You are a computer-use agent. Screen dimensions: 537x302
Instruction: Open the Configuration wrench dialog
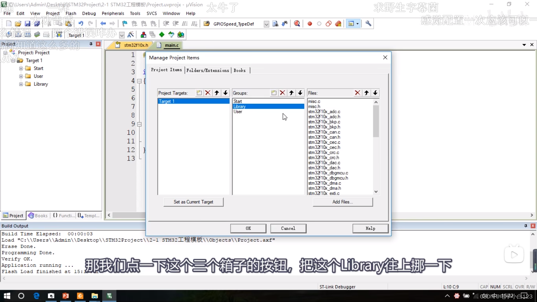click(368, 24)
